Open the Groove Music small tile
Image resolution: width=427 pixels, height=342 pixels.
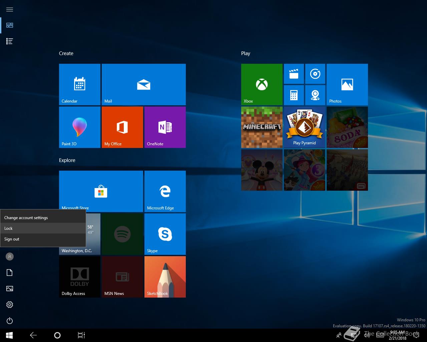[315, 74]
